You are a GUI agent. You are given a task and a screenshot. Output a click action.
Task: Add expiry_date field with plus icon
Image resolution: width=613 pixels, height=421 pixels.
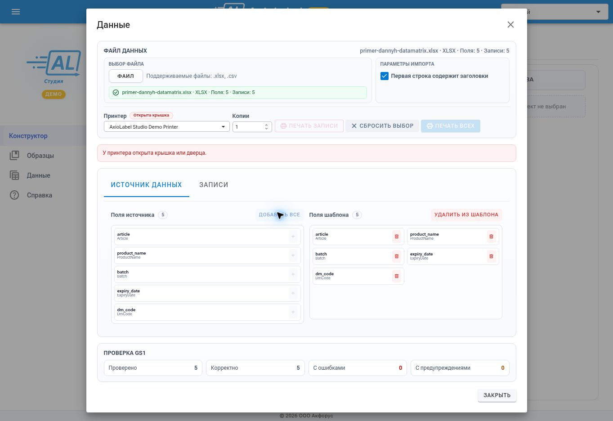tap(293, 293)
